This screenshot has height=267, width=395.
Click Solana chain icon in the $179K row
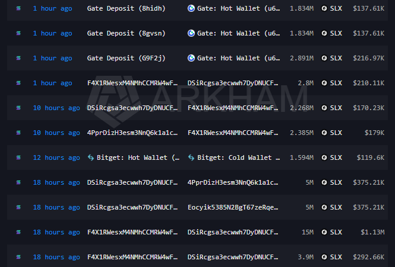[x=18, y=133]
